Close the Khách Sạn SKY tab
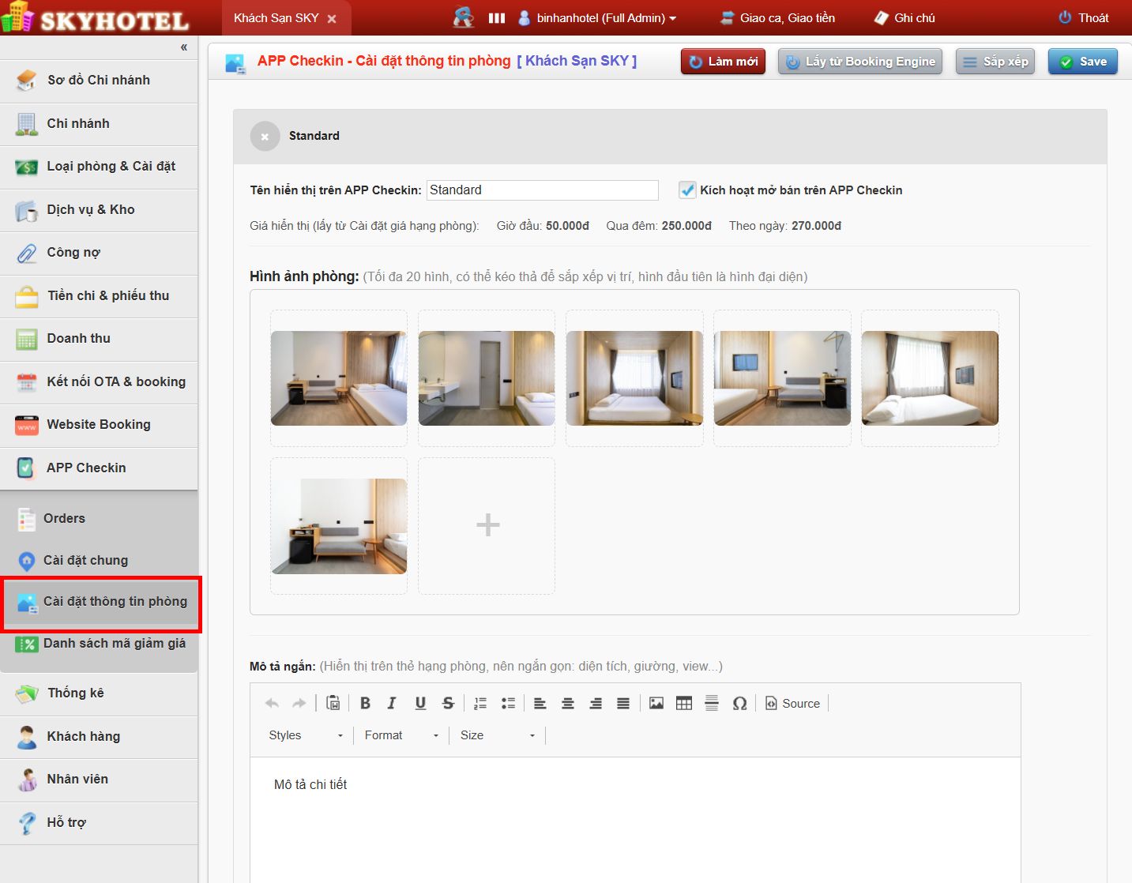This screenshot has height=883, width=1132. 332,19
